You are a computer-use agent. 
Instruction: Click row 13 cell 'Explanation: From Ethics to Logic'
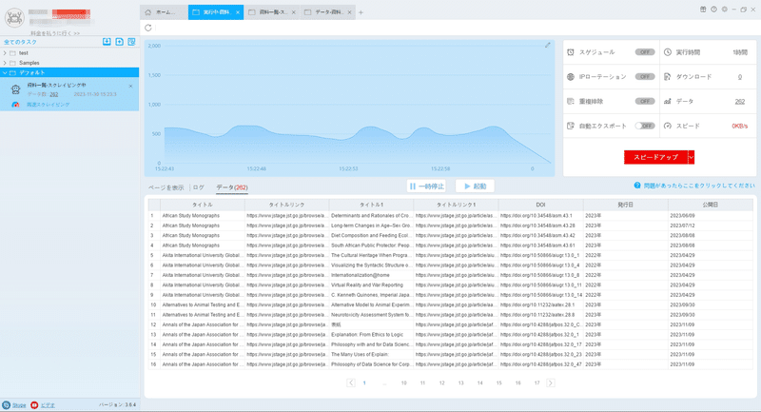[x=371, y=334]
